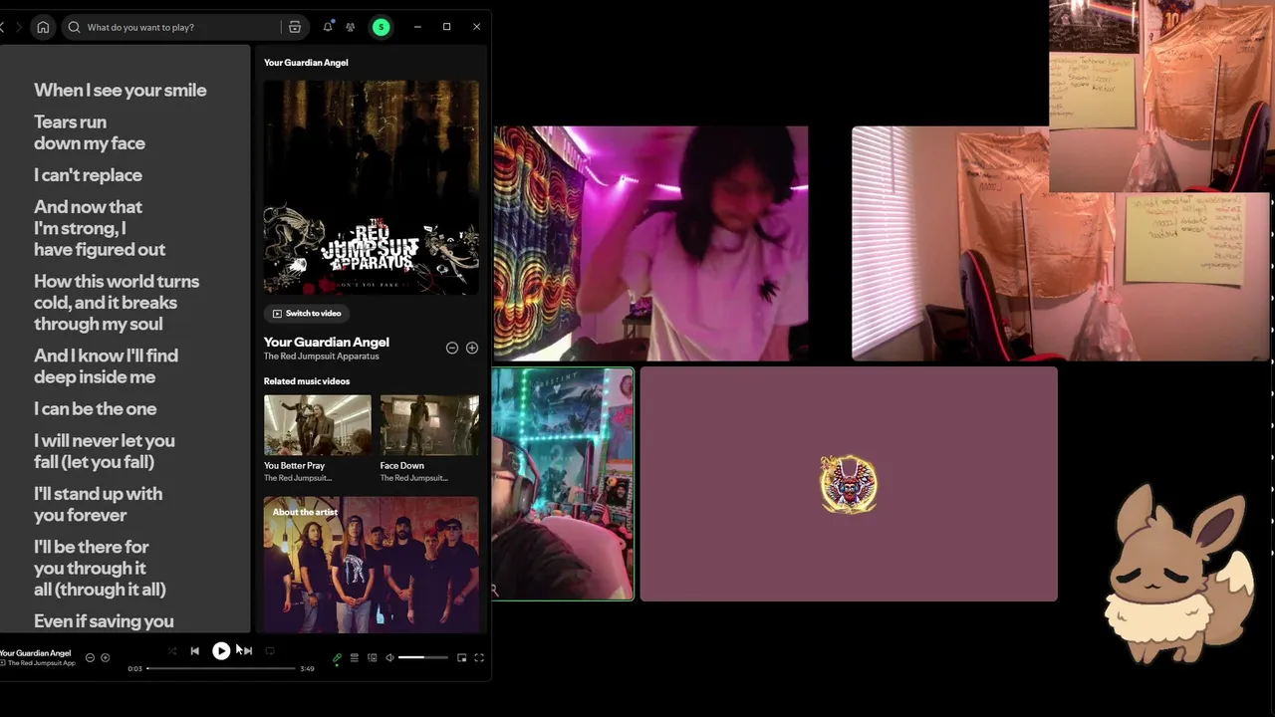Open the now-playing title Your Guardian Angel in player bar
The image size is (1275, 717).
point(36,653)
